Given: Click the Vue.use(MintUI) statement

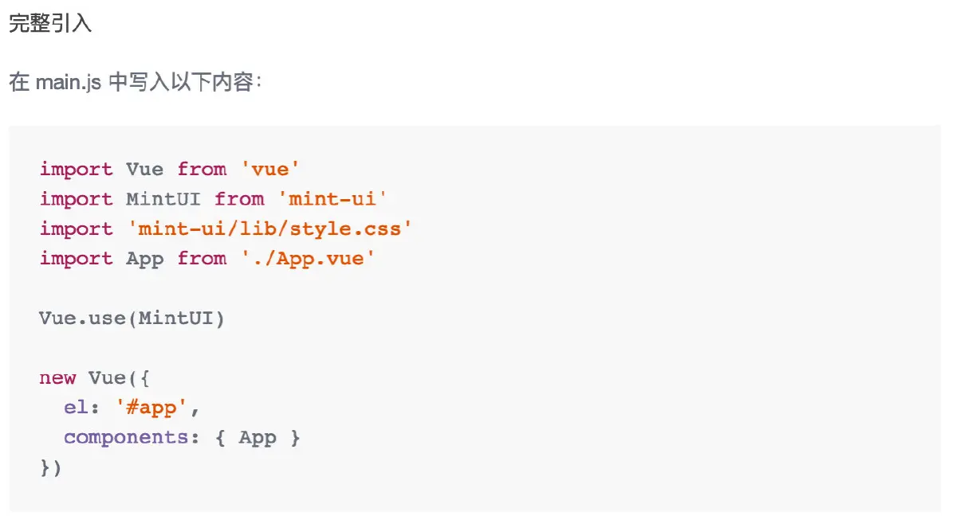Looking at the screenshot, I should [132, 319].
